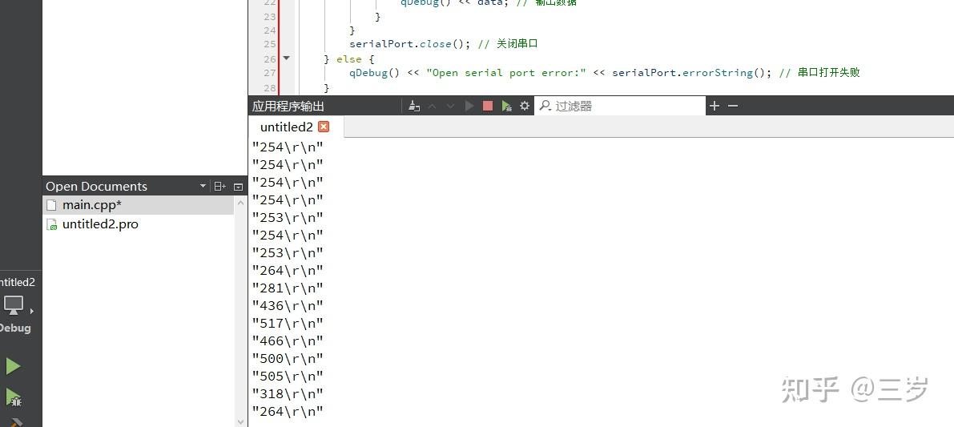Click line number 25 in gutter
Viewport: 954px width, 427px height.
tap(269, 44)
